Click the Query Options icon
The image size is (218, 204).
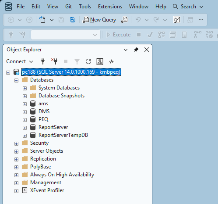point(173,35)
